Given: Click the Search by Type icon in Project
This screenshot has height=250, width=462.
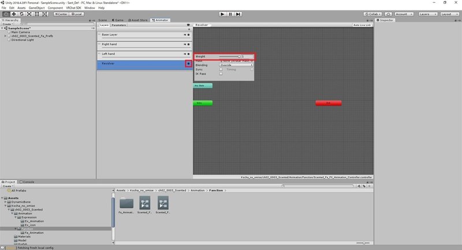Looking at the screenshot, I should [x=359, y=186].
